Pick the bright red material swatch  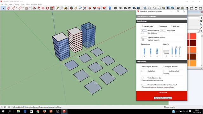pos(193,36)
